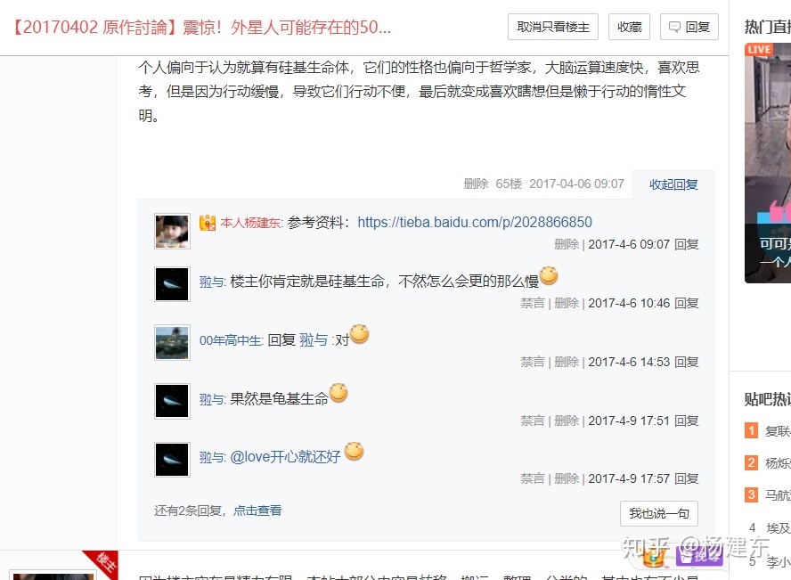The image size is (791, 580).
Task: Open the tieba.baidu.com/p/2028866850 link
Action: click(x=475, y=222)
